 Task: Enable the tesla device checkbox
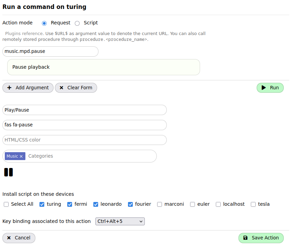253,204
